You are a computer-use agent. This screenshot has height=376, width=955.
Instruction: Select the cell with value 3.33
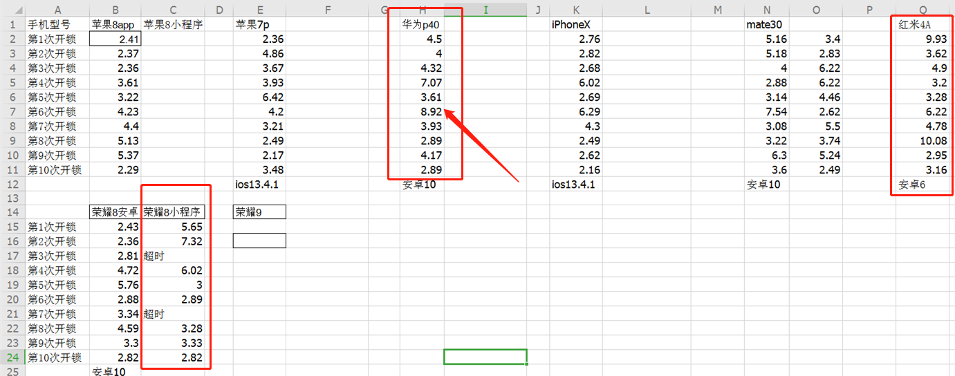pyautogui.click(x=173, y=343)
